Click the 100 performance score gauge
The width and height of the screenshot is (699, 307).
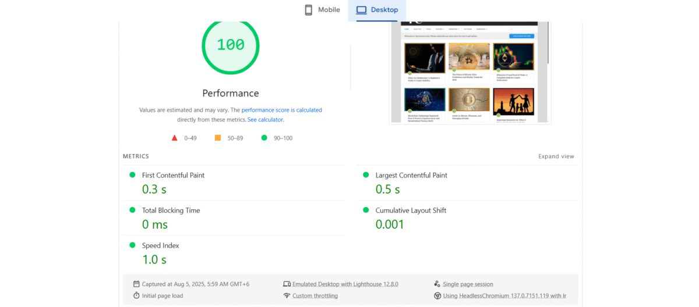[x=231, y=46]
